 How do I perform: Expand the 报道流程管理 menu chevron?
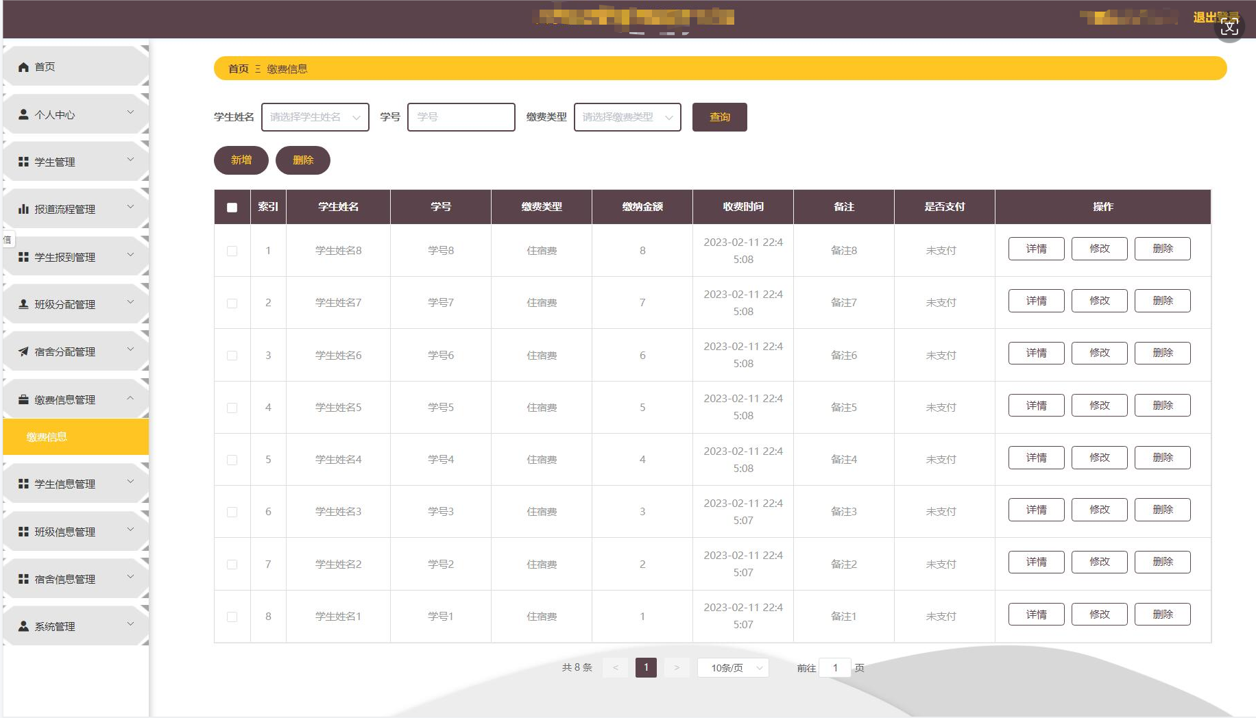pos(130,207)
